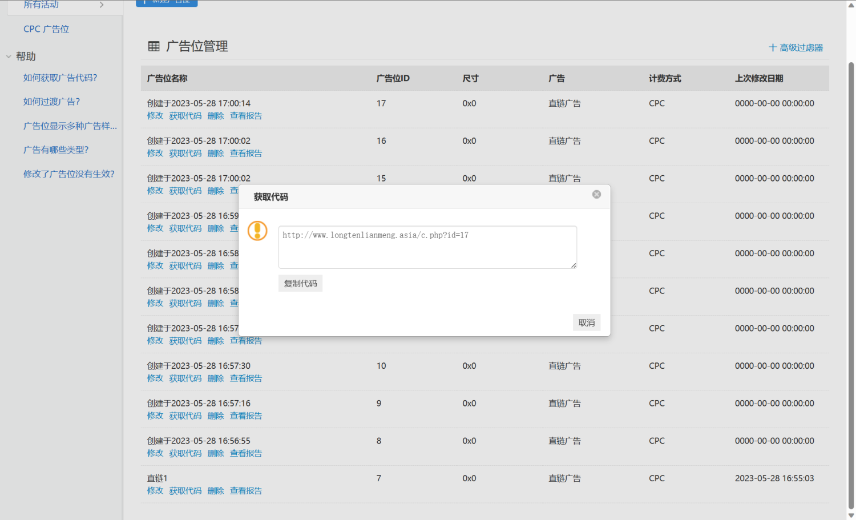Click 广告位名称 column header
Screen dimensions: 856x520
167,78
